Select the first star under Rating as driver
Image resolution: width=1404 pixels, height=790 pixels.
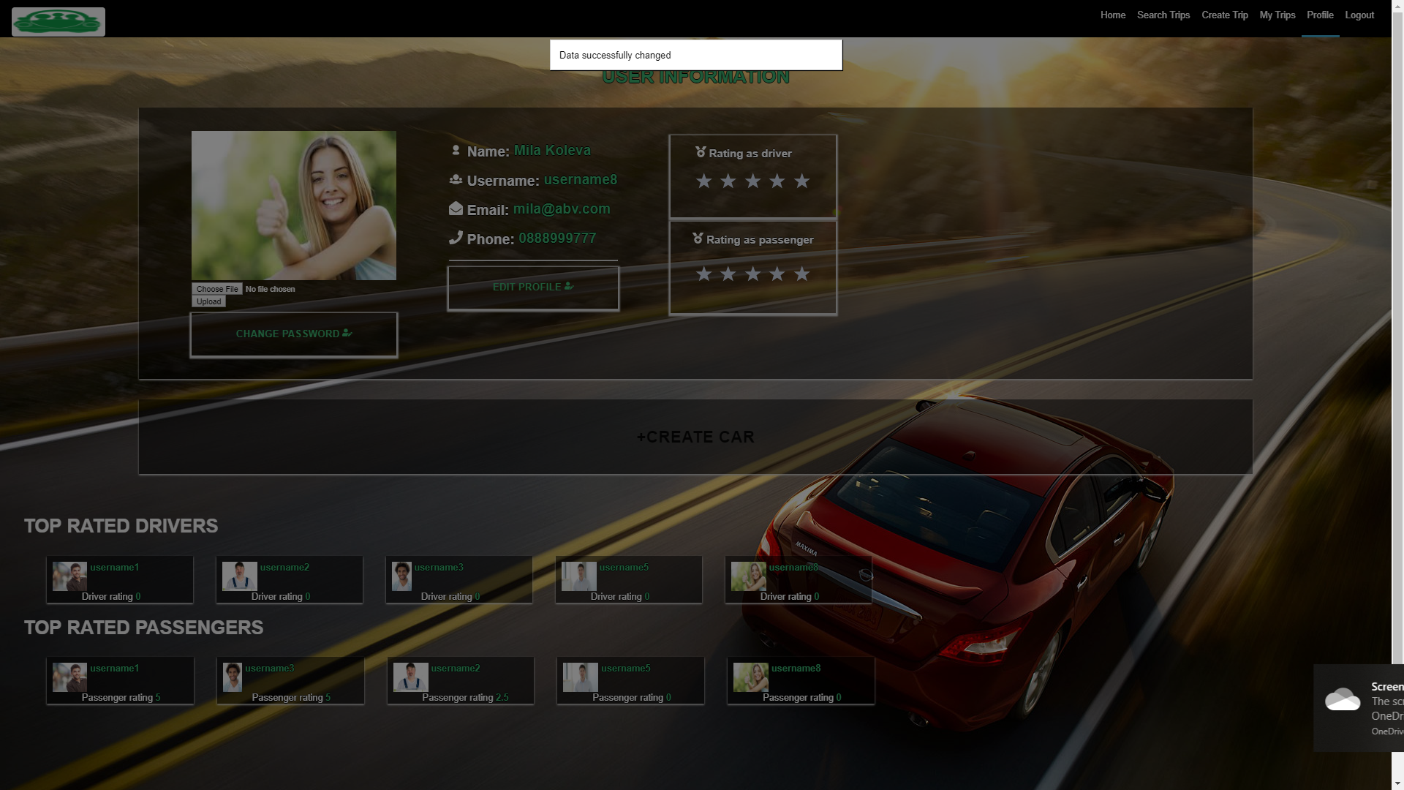tap(703, 181)
